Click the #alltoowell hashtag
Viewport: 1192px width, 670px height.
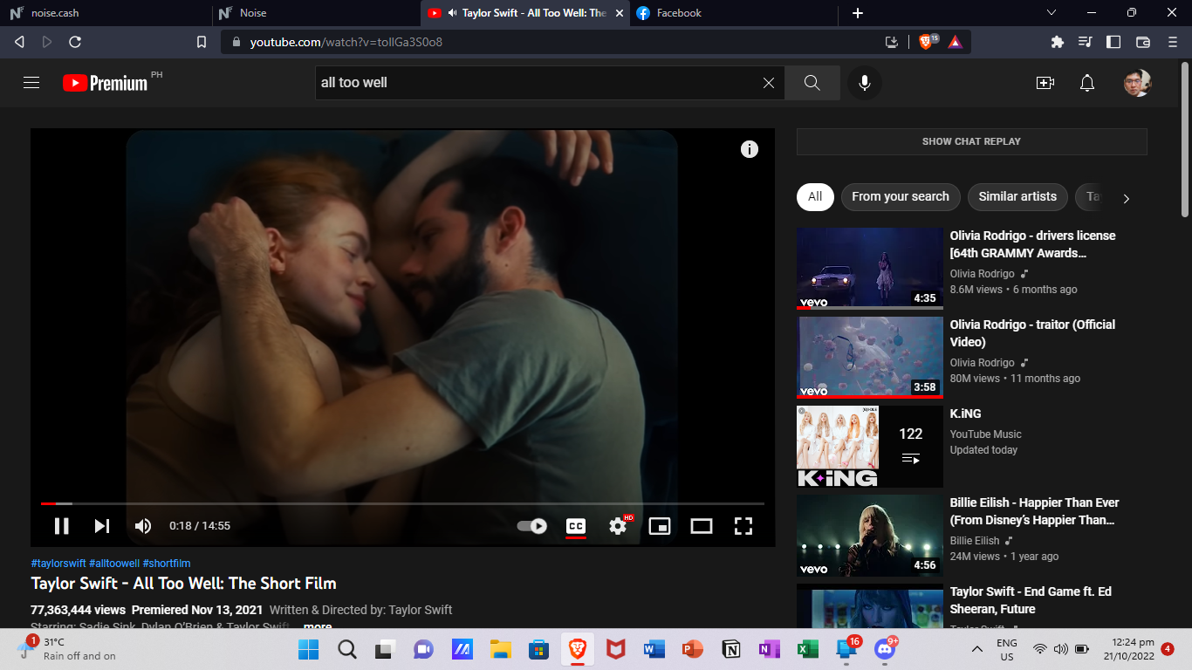coord(114,564)
